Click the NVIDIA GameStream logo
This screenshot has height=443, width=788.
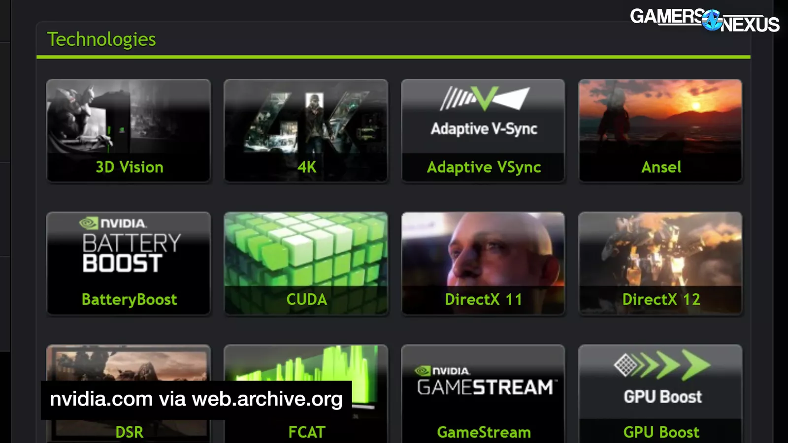(x=485, y=382)
